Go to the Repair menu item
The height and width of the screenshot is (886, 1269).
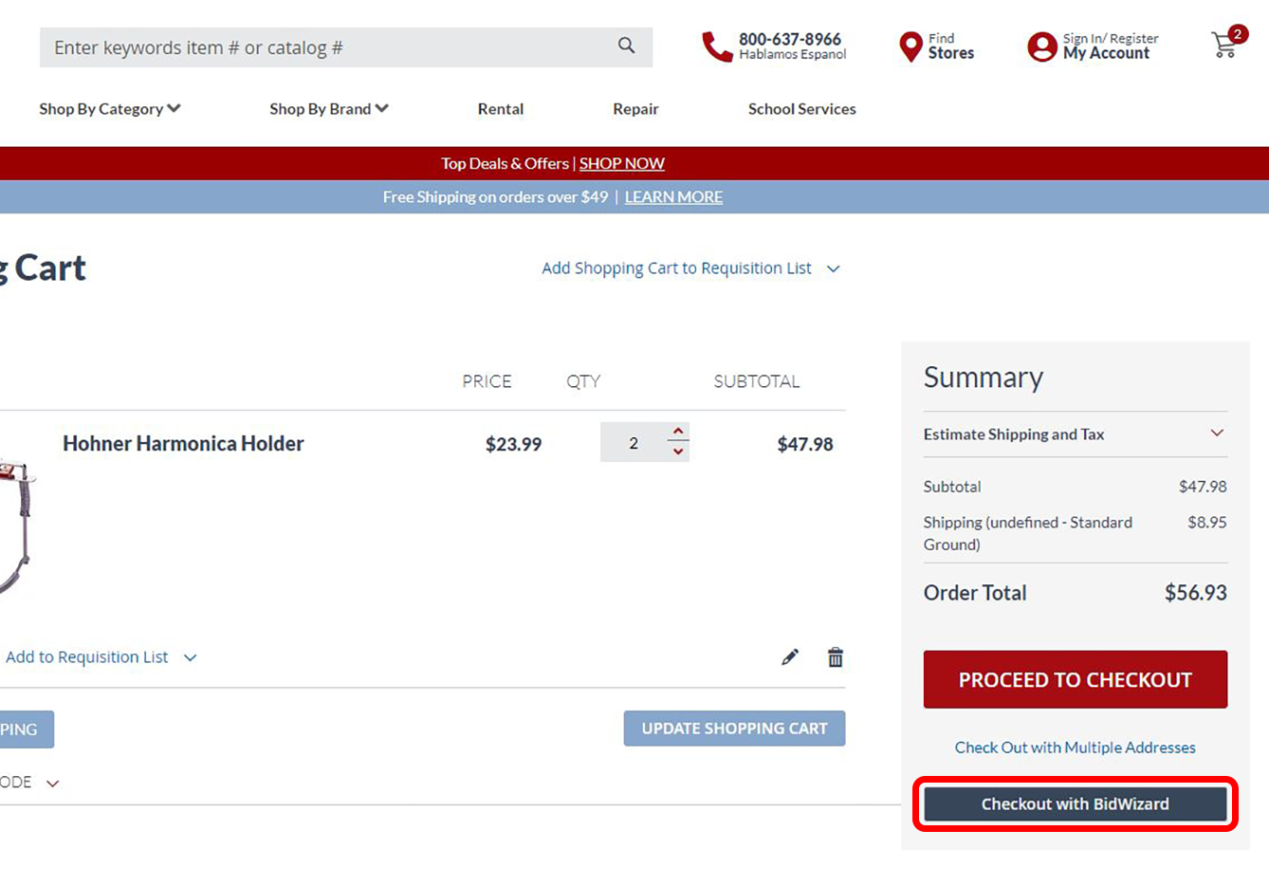pos(635,109)
